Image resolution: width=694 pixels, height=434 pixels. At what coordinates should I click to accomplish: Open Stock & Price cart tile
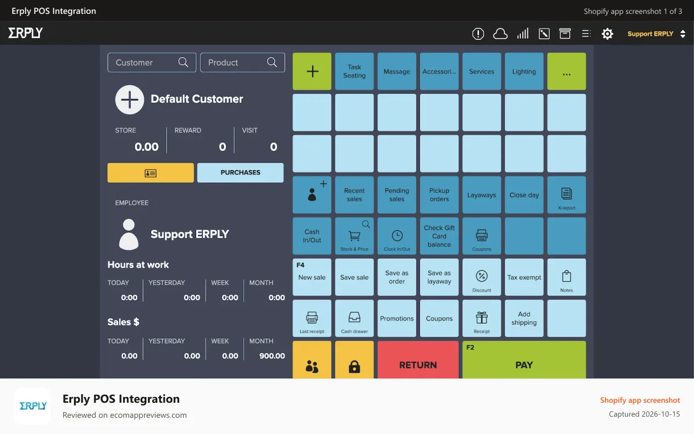(x=355, y=236)
